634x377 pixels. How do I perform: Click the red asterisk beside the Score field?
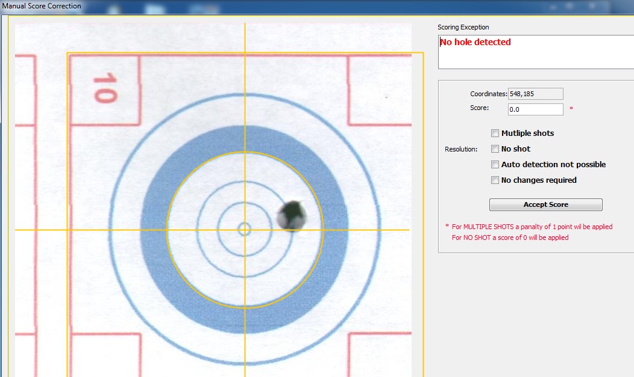[x=571, y=109]
